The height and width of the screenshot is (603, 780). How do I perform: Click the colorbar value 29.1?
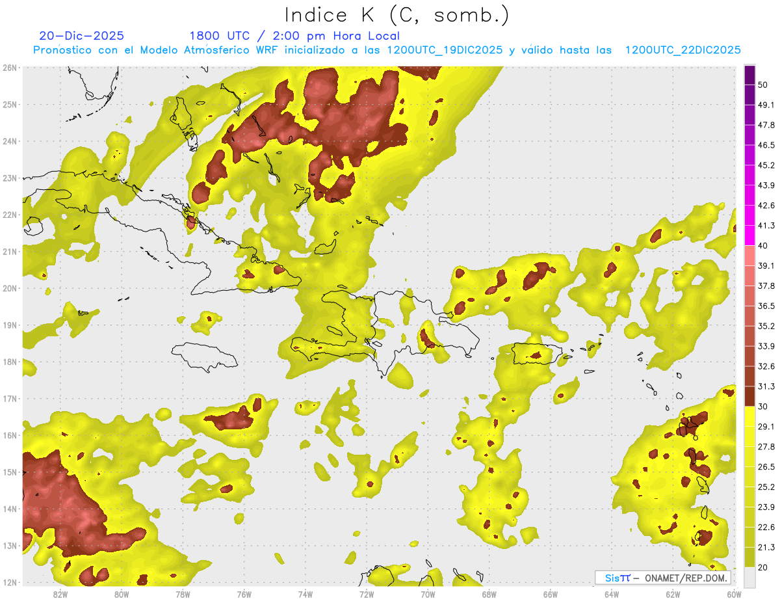(x=766, y=427)
